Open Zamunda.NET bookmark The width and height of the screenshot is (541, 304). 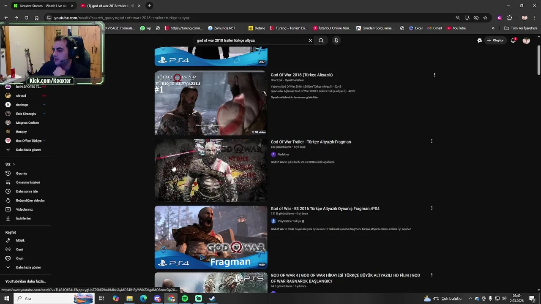tap(221, 28)
